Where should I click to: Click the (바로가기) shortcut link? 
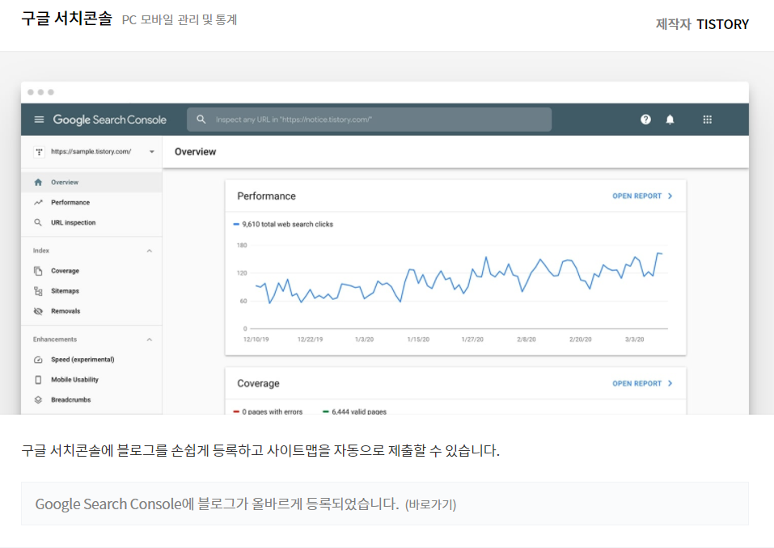point(430,504)
